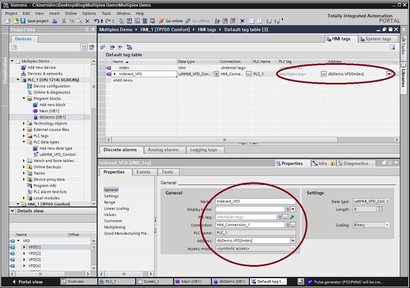Click the Start simulation icon
Viewport: 410px width, 288px height.
coord(145,21)
